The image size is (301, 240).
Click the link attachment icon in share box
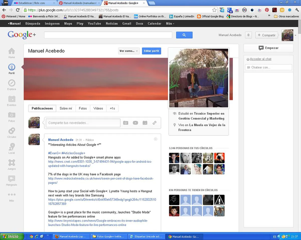coord(155,123)
